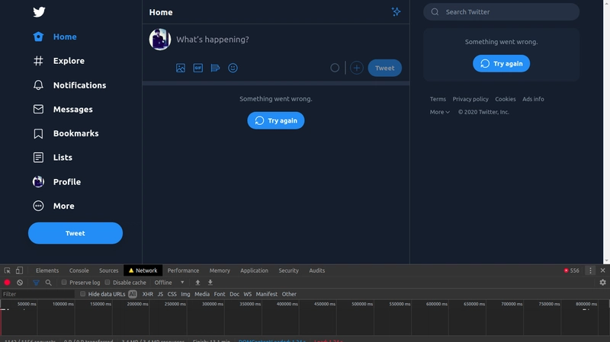Filter requests by CSS
This screenshot has width=610, height=342.
[172, 294]
